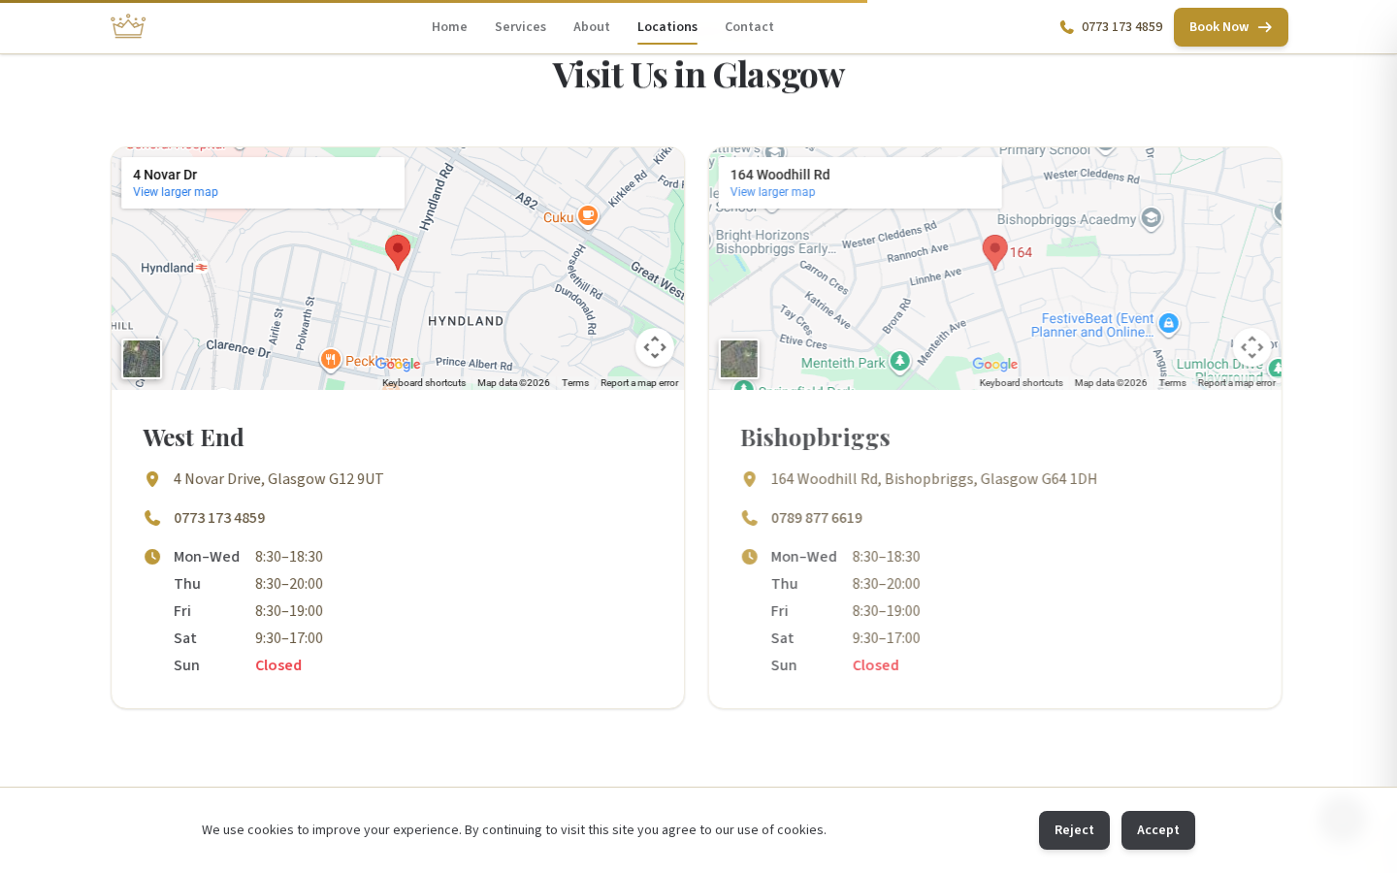Click the crown logo in header
The image size is (1397, 873).
click(x=127, y=26)
